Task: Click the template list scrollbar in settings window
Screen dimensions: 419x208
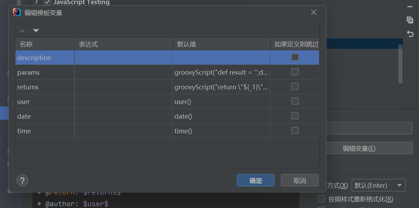Action: click(400, 64)
